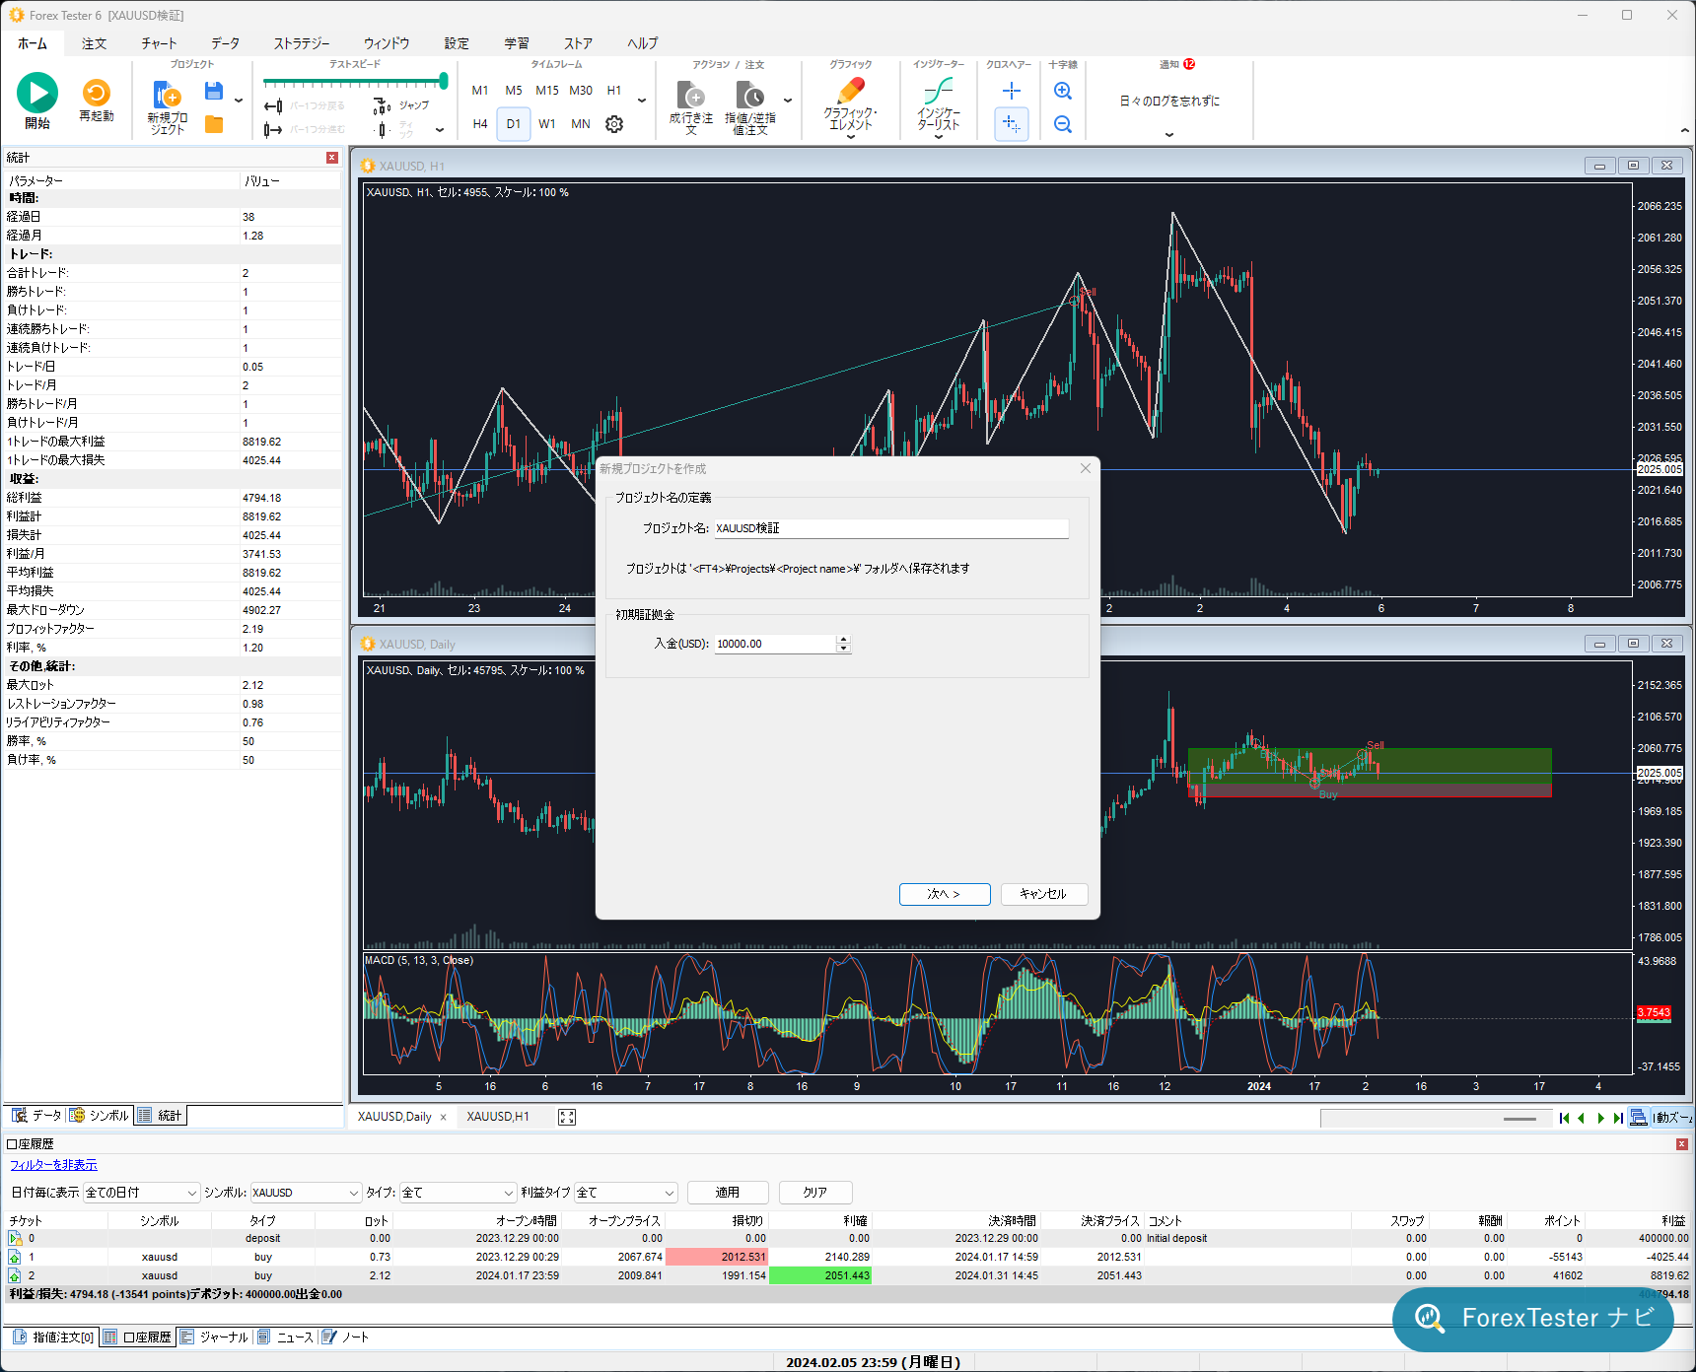Open the インジケーターリスト indicator icon
This screenshot has width=1696, height=1372.
[x=938, y=92]
